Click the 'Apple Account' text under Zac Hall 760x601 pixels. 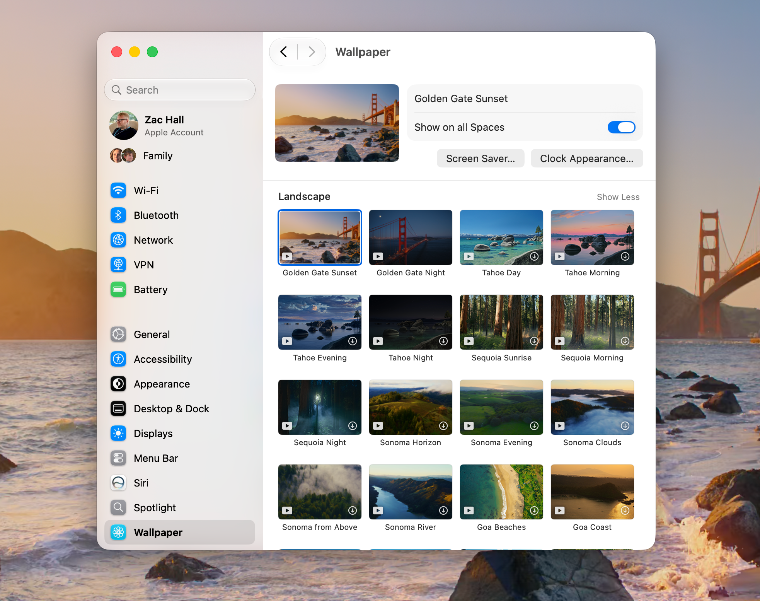pyautogui.click(x=174, y=132)
